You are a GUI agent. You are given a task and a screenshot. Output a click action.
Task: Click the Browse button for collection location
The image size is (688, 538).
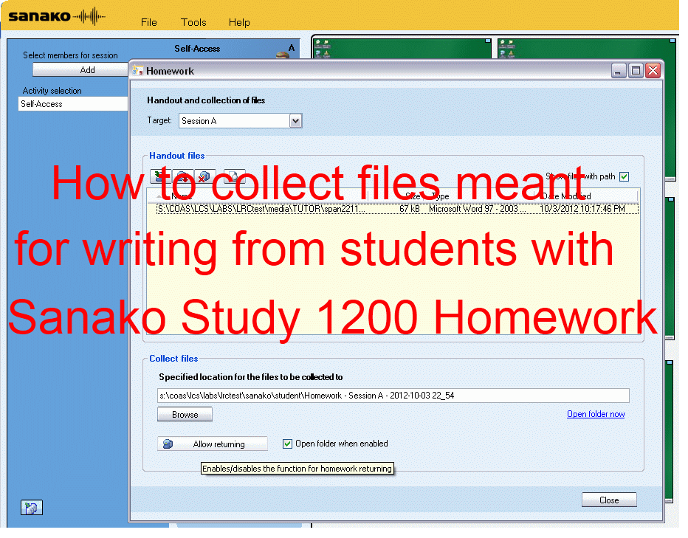point(185,414)
